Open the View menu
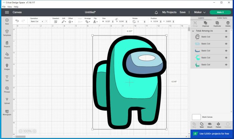 tap(10, 7)
